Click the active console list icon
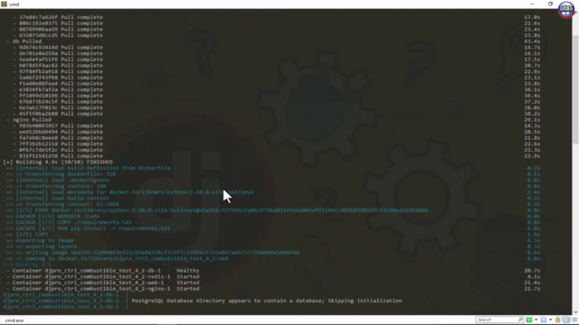The image size is (579, 325). (x=544, y=320)
